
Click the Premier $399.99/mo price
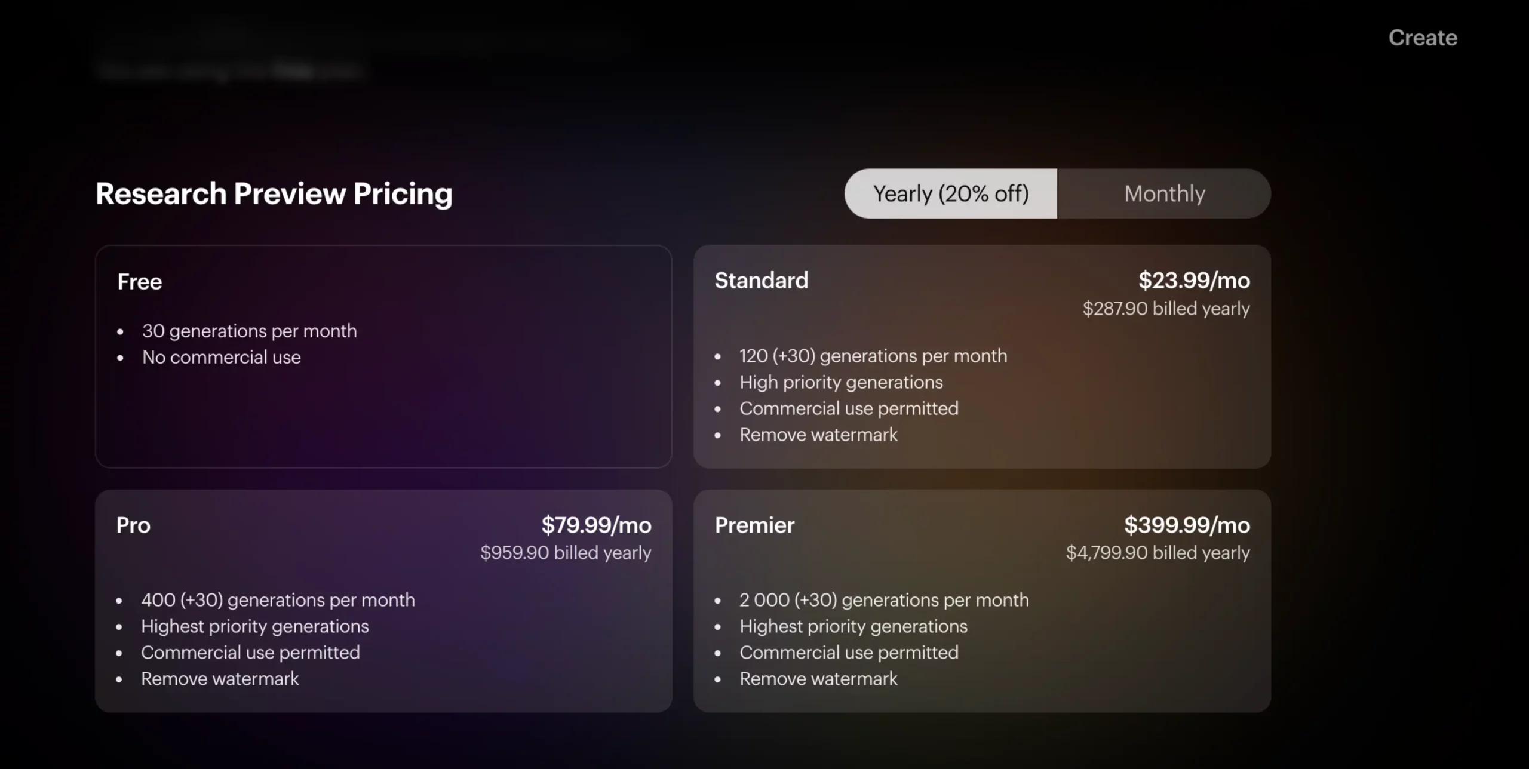tap(1187, 525)
